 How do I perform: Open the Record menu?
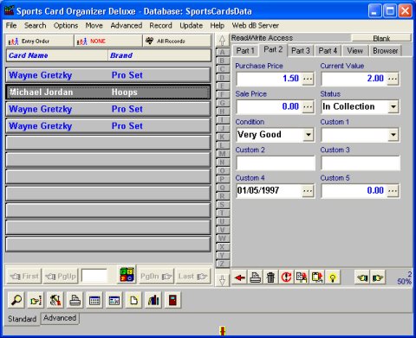pos(160,25)
